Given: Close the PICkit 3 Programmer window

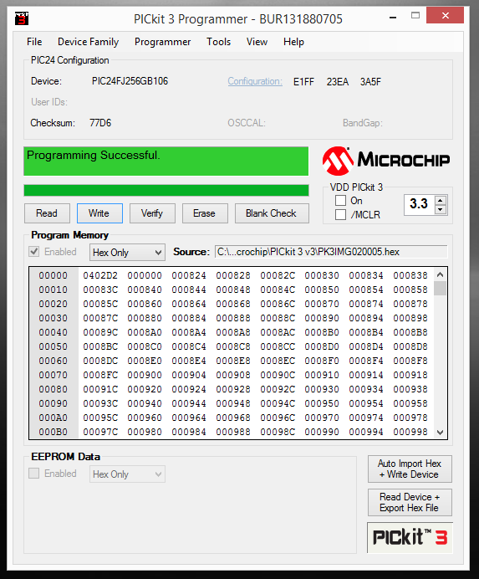Looking at the screenshot, I should [445, 16].
